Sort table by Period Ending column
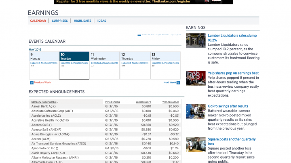The image size is (291, 163). [112, 102]
